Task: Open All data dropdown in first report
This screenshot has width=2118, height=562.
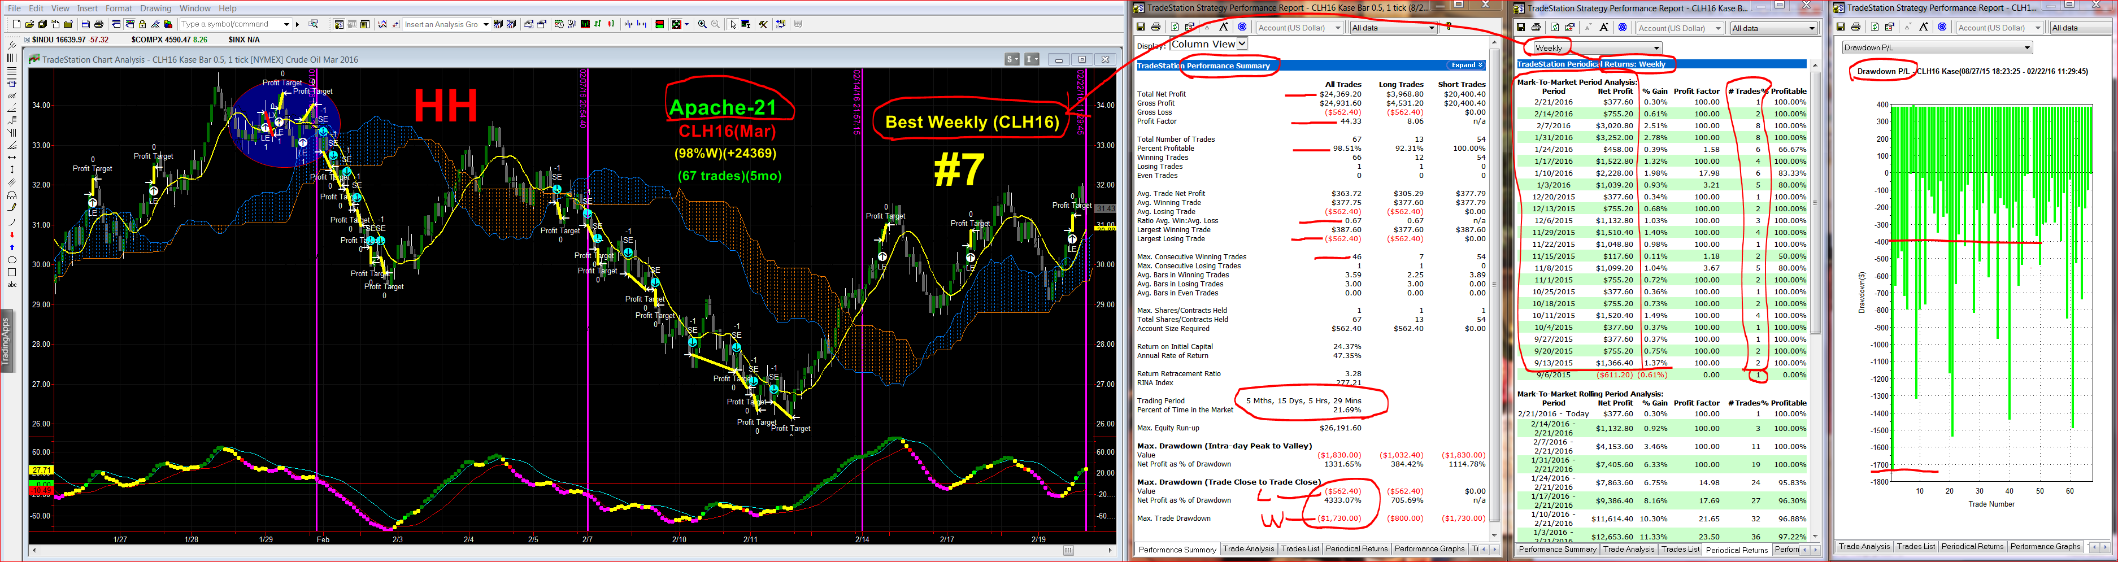Action: [x=1432, y=28]
